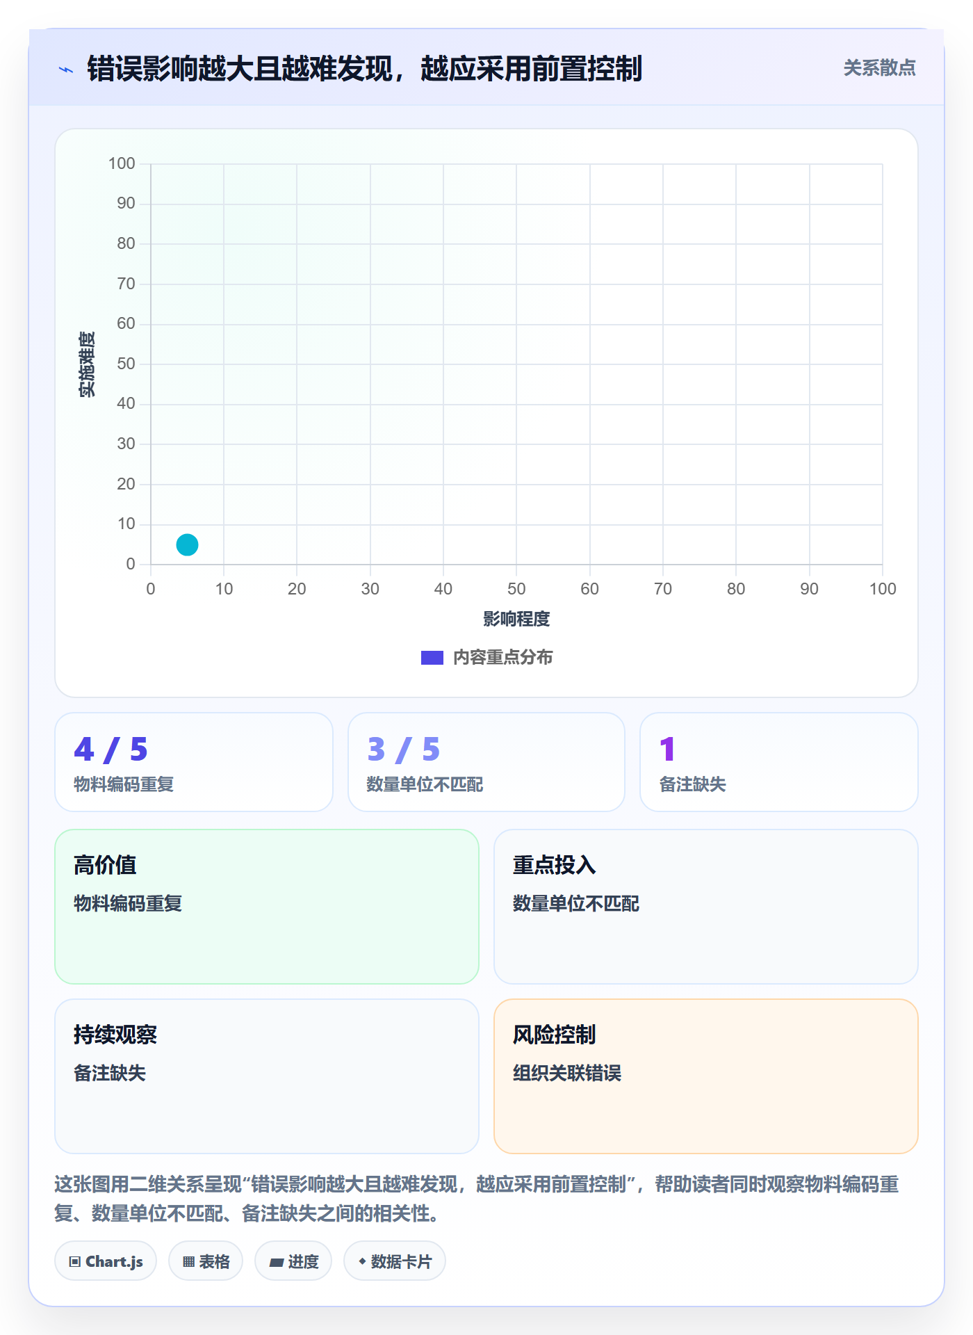Click the Chart.js tag chip

tap(106, 1261)
